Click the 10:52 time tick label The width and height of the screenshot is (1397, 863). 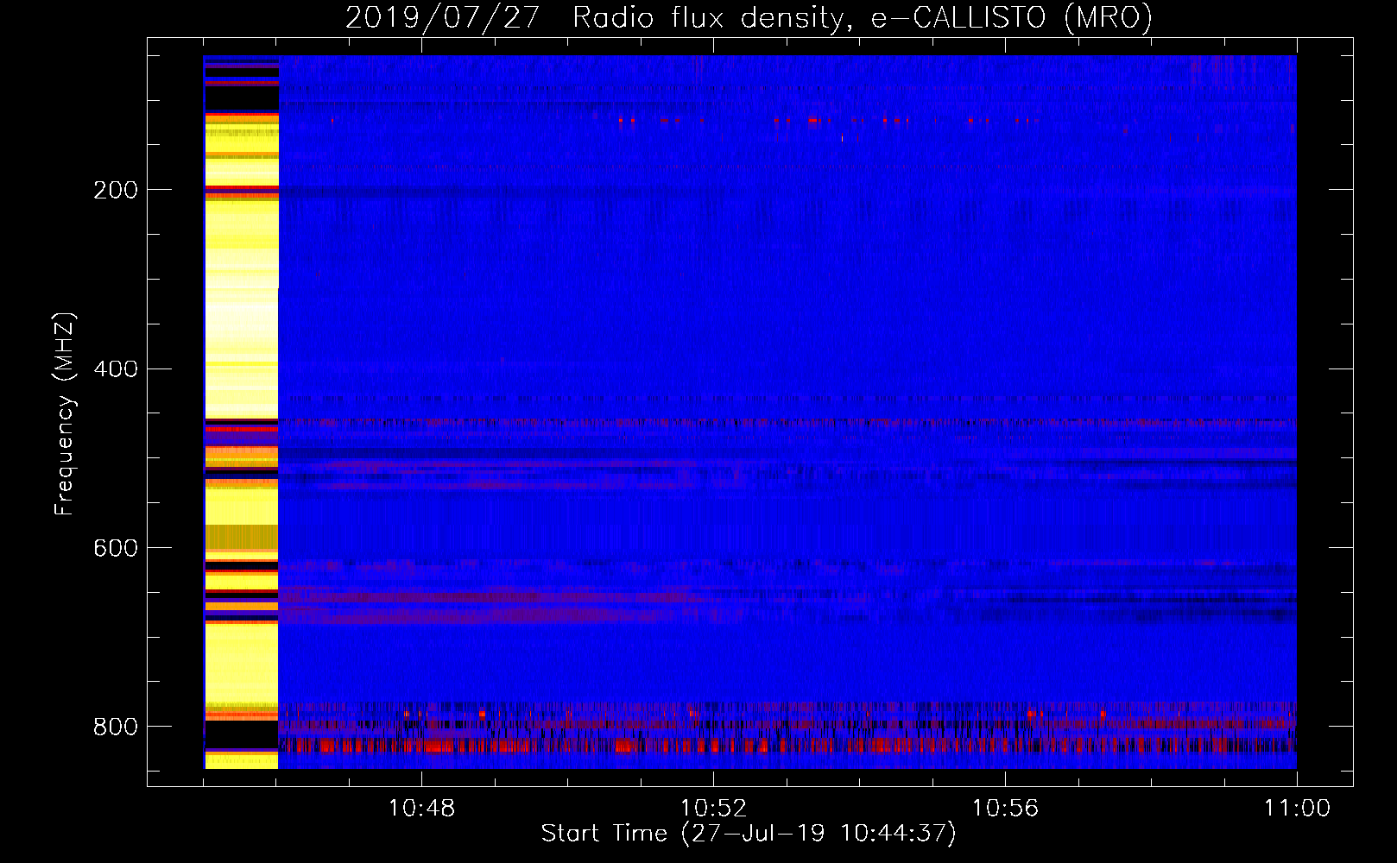point(713,809)
